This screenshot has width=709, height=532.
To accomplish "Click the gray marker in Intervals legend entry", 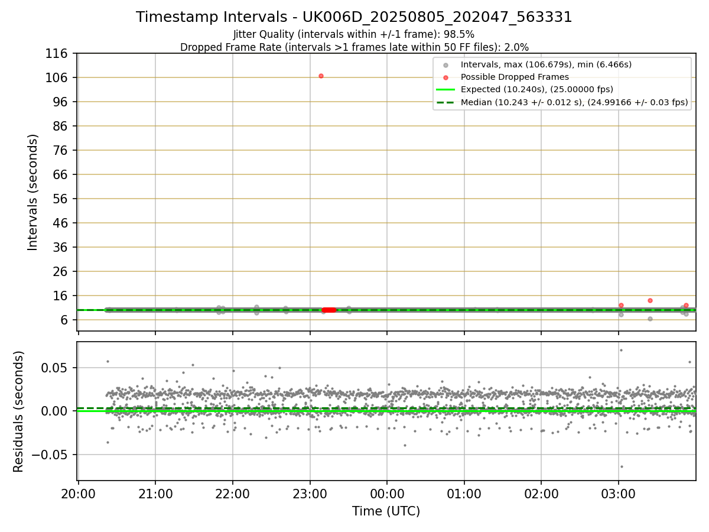I will click(446, 65).
